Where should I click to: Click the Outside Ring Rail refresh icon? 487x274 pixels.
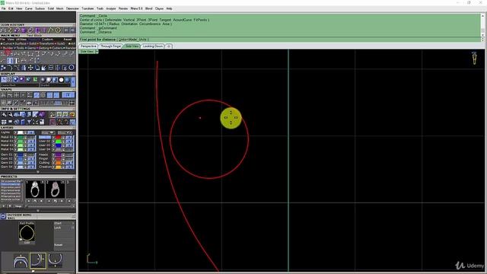point(3,216)
